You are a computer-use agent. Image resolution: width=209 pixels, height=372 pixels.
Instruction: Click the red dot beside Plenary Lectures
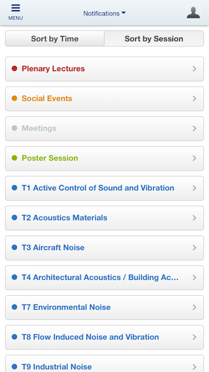[14, 69]
